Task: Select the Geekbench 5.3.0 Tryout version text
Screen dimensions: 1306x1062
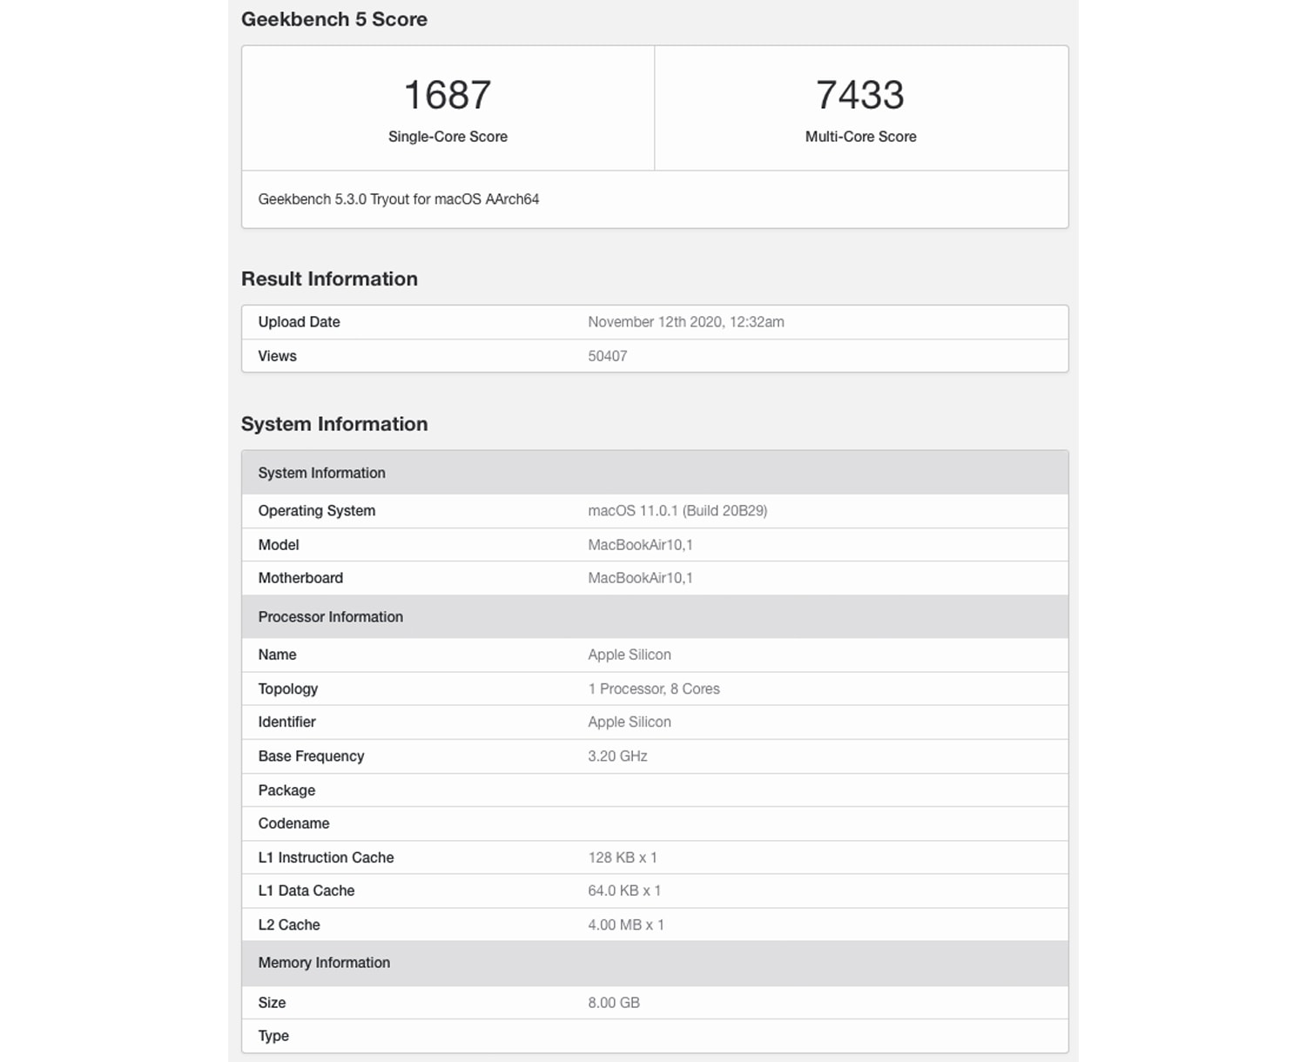Action: point(398,199)
